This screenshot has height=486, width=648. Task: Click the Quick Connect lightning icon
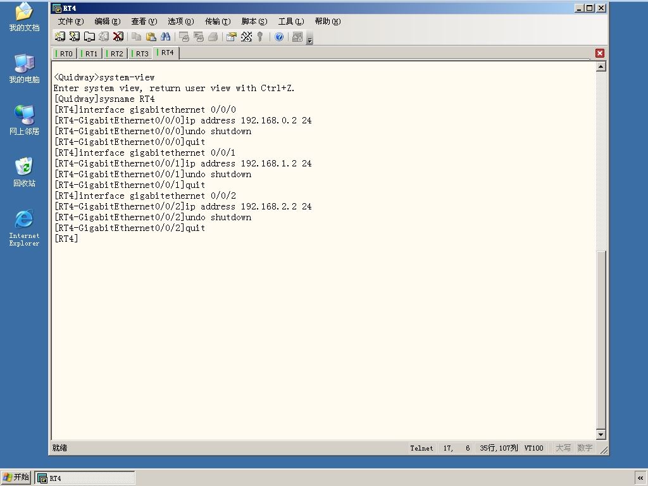tap(75, 37)
